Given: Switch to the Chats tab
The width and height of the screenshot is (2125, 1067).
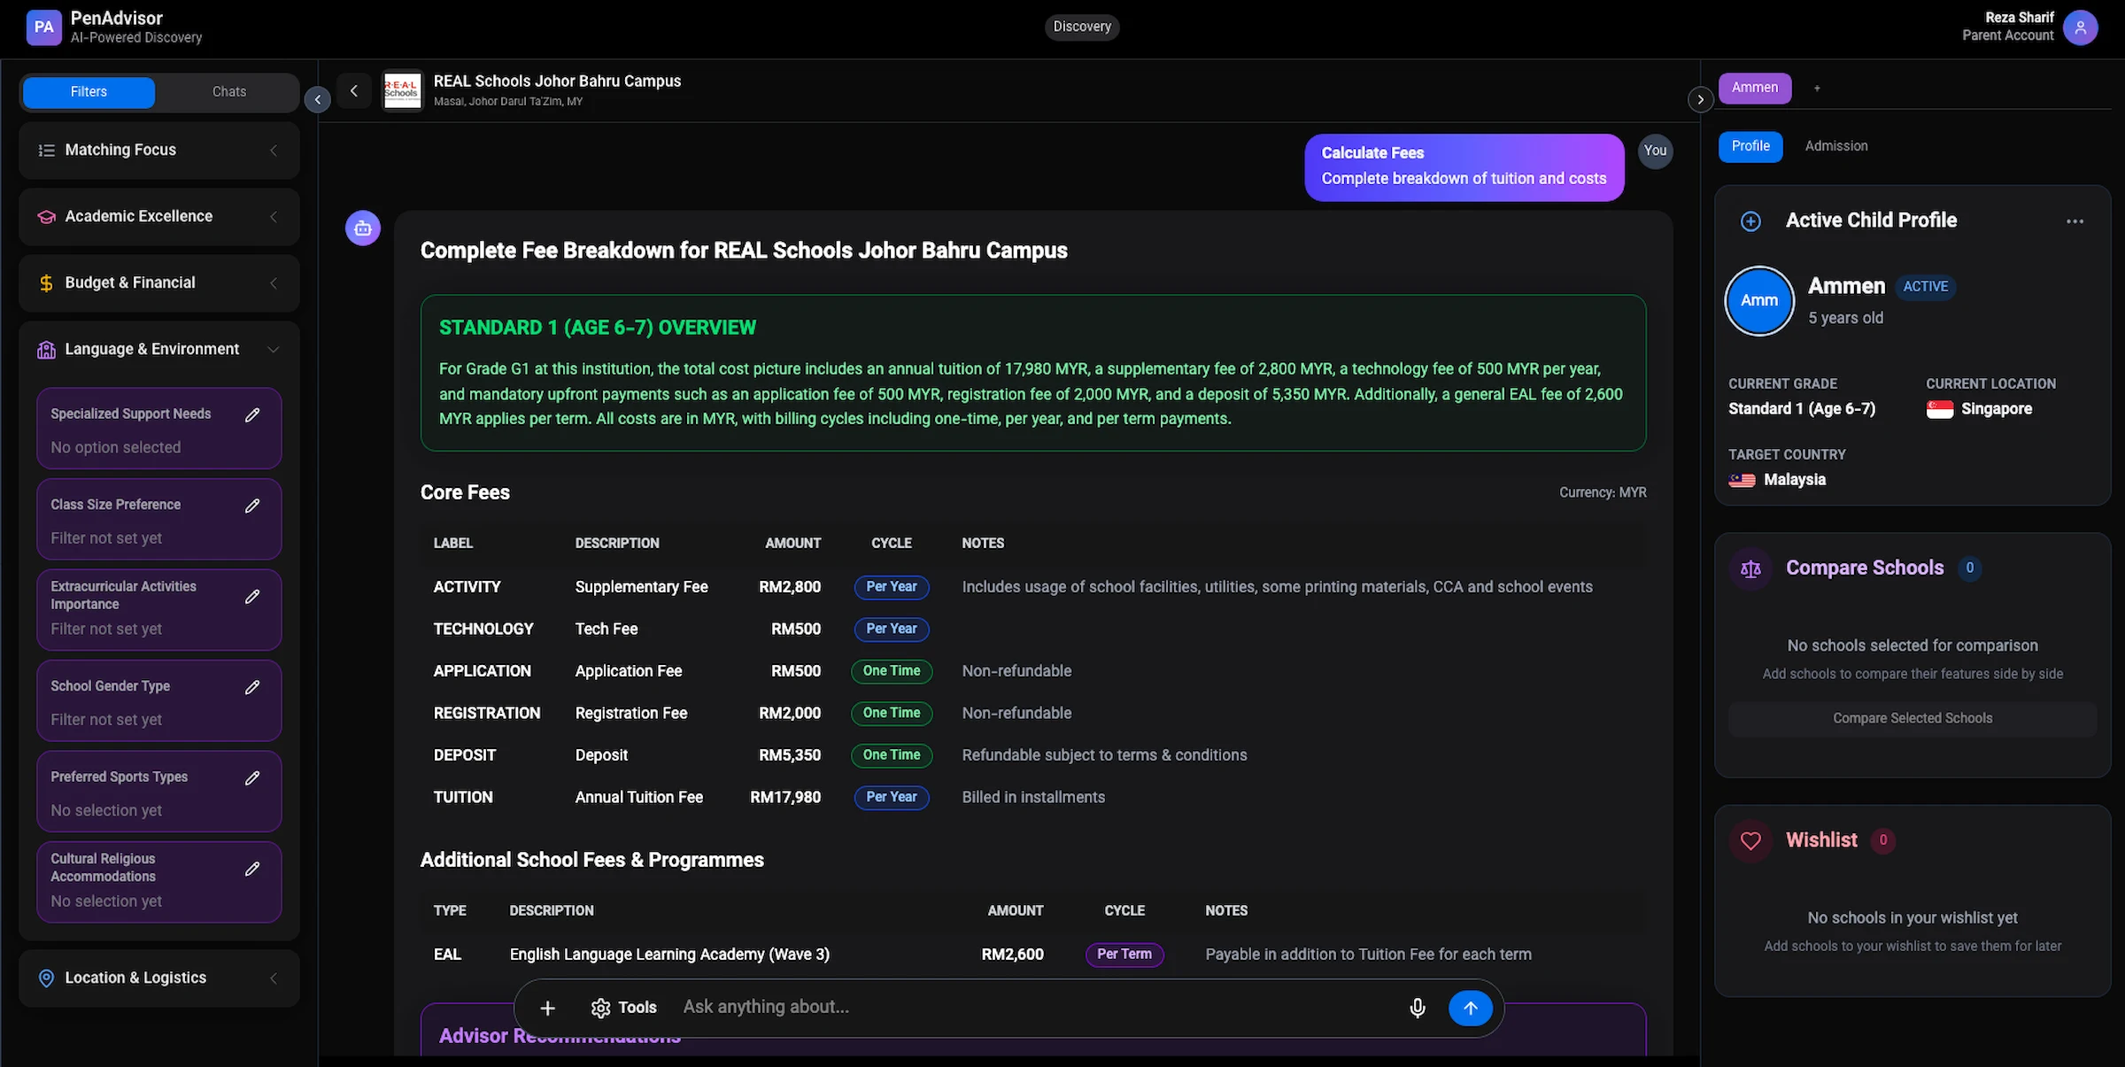Looking at the screenshot, I should tap(229, 92).
